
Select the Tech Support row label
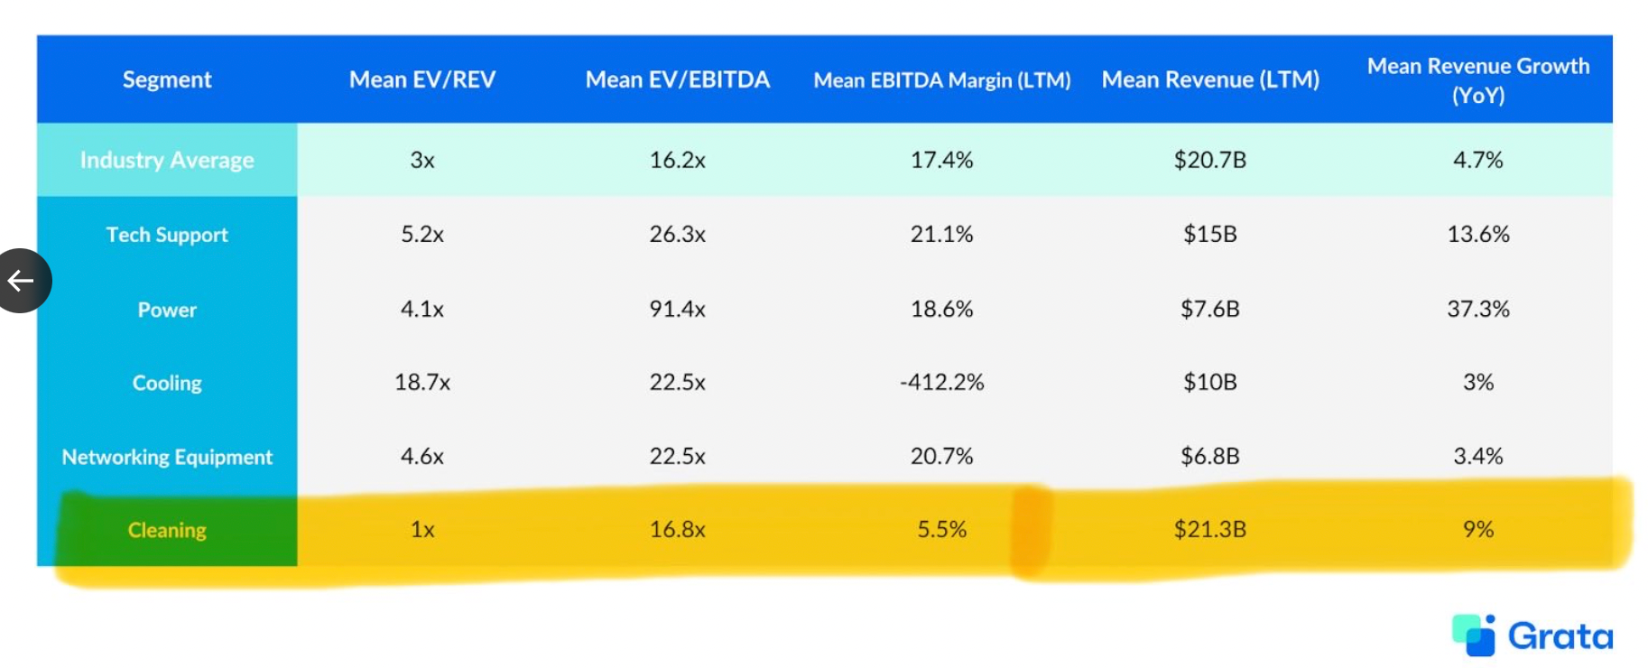click(x=167, y=235)
